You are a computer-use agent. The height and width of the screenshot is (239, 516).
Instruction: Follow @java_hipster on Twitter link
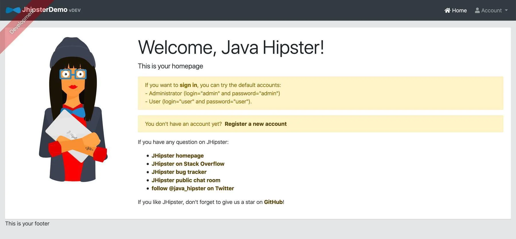click(x=193, y=188)
